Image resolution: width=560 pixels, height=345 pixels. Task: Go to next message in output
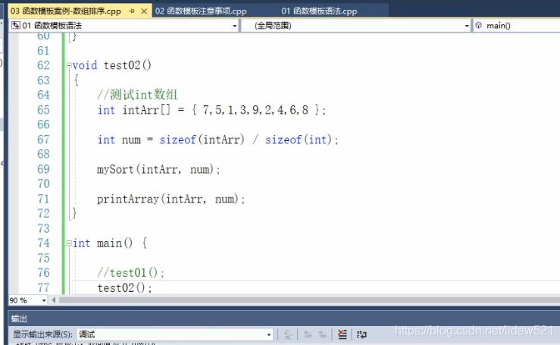tap(322, 334)
